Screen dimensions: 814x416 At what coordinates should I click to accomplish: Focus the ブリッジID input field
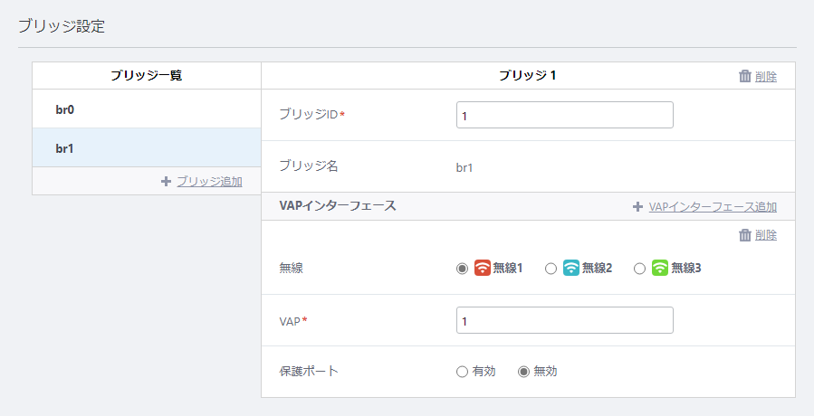tap(565, 115)
